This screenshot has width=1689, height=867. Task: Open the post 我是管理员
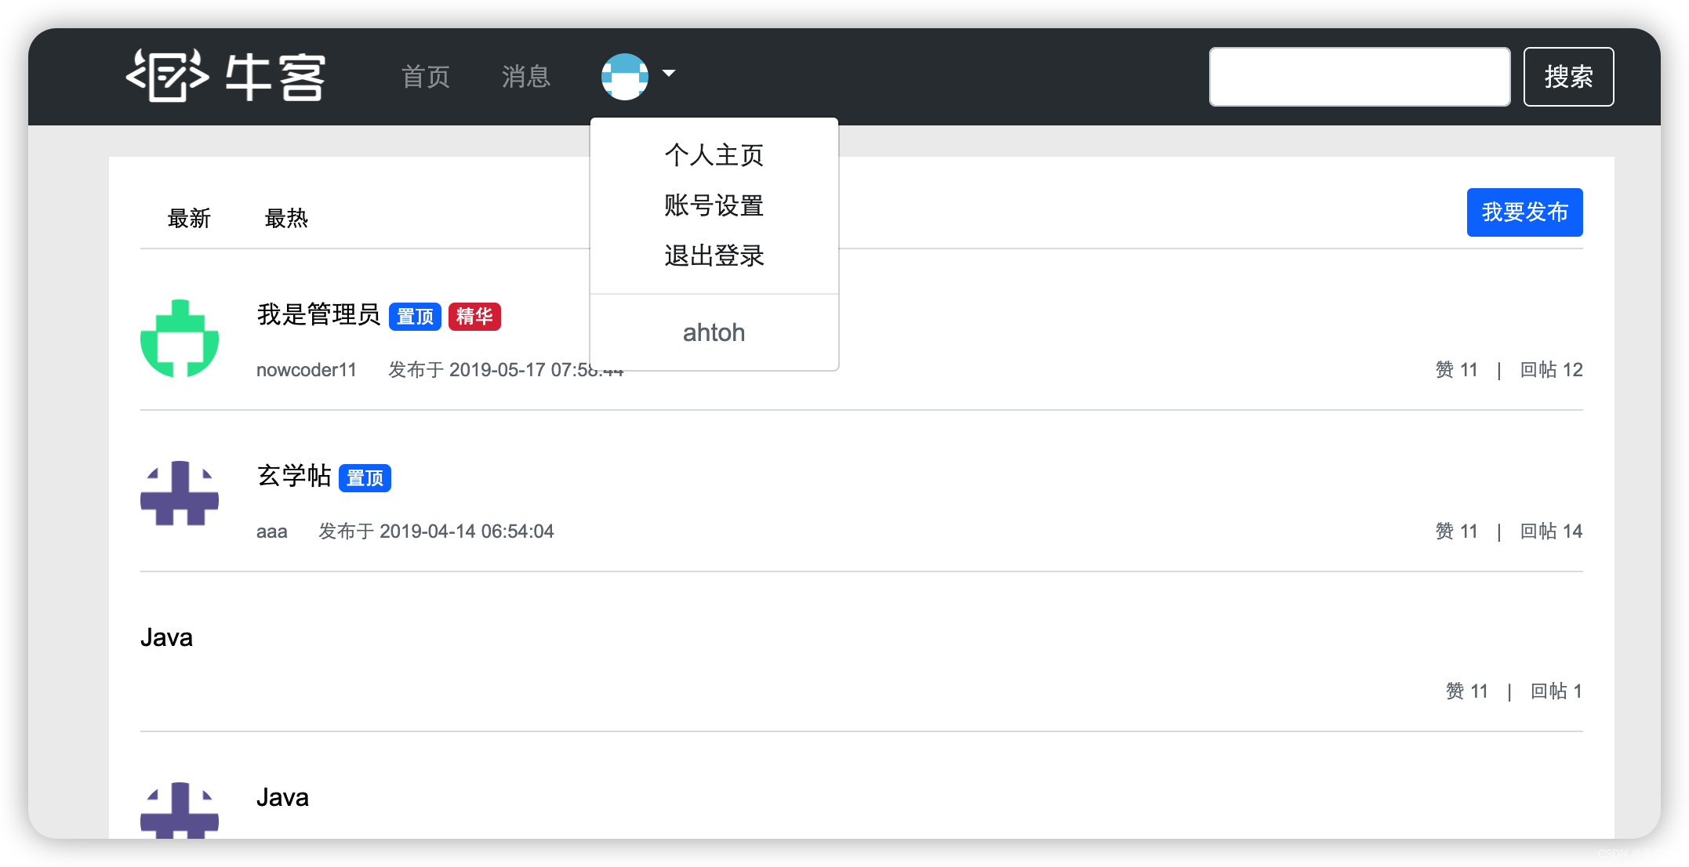click(x=318, y=314)
